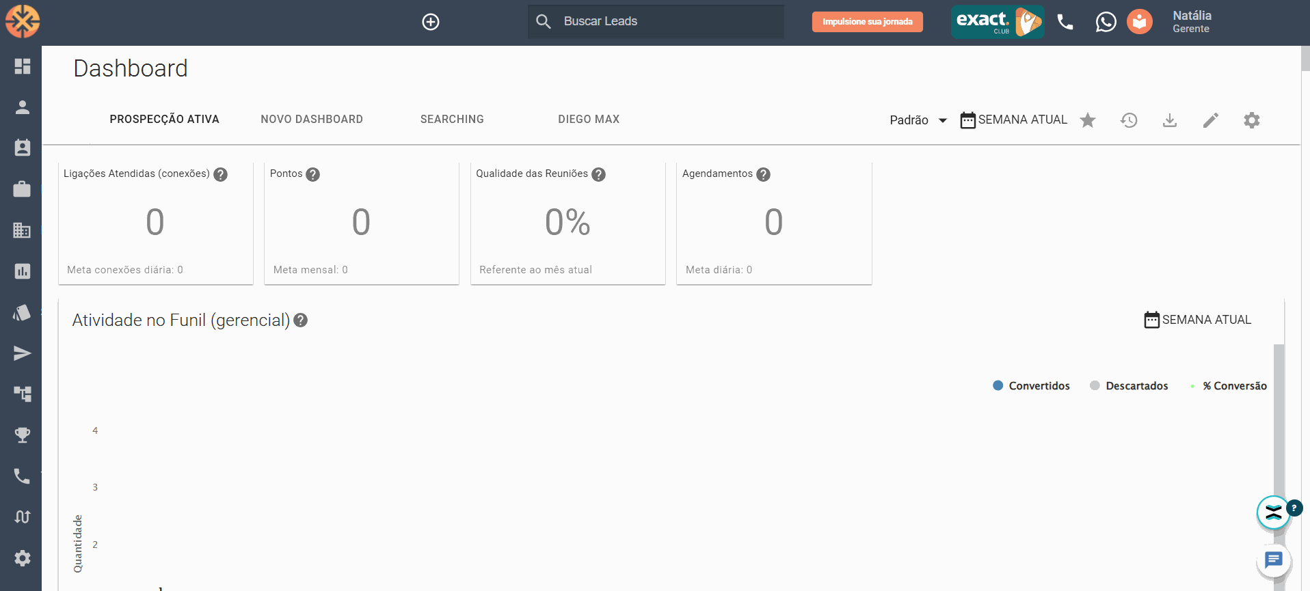Switch to the NOVO DASHBOARD tab
This screenshot has height=591, width=1310.
(312, 120)
